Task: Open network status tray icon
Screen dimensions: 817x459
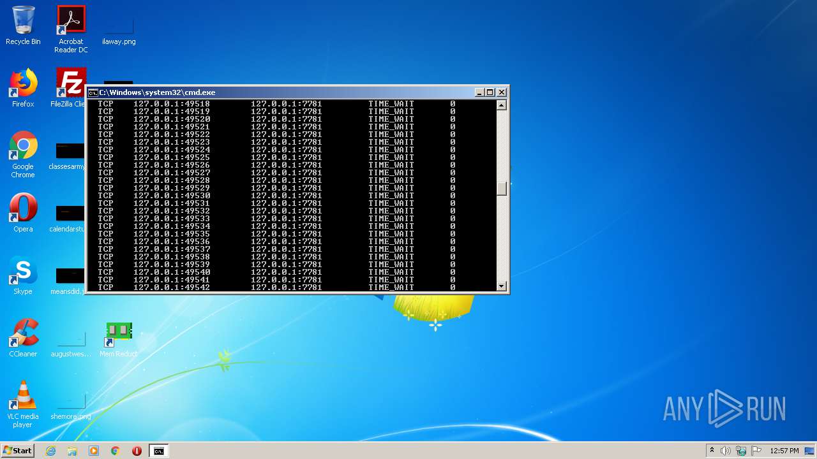Action: [741, 451]
